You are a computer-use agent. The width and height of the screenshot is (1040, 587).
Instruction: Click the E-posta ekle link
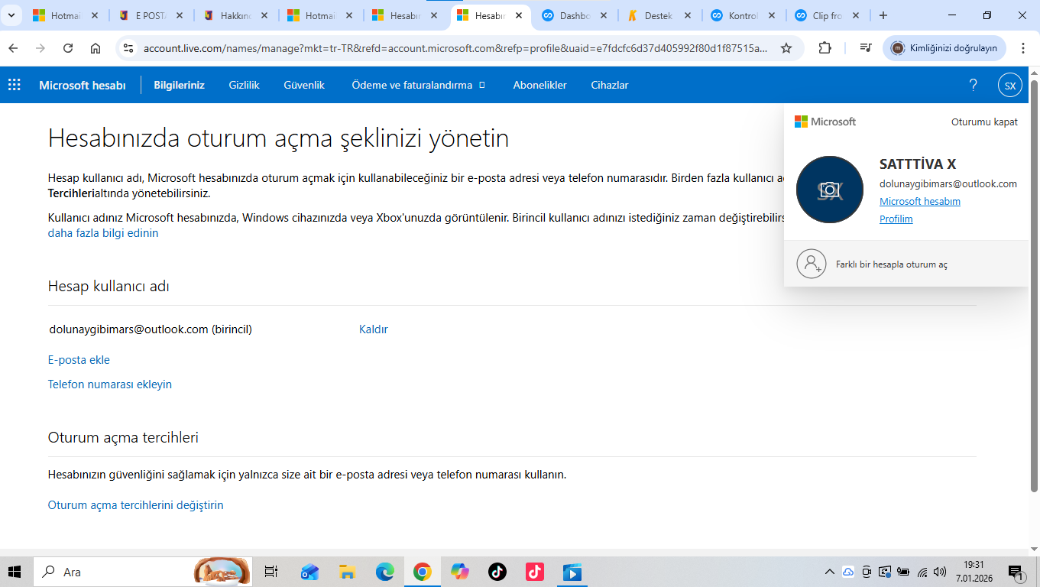click(x=79, y=360)
